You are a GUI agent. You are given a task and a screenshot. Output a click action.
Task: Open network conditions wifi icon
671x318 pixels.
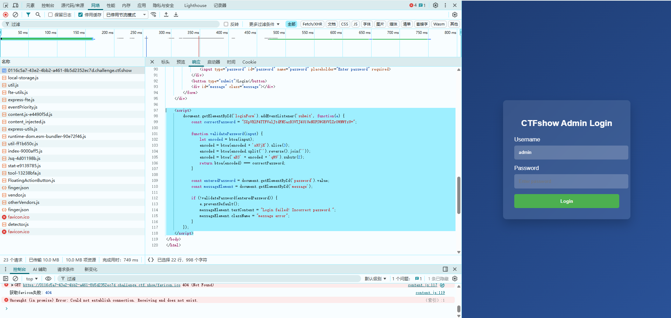point(154,15)
